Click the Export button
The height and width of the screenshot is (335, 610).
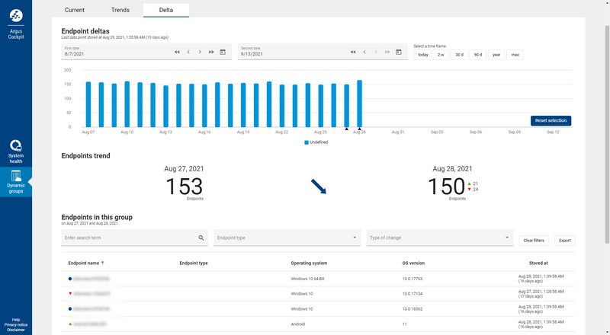pyautogui.click(x=565, y=240)
